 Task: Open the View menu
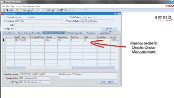click(13, 6)
